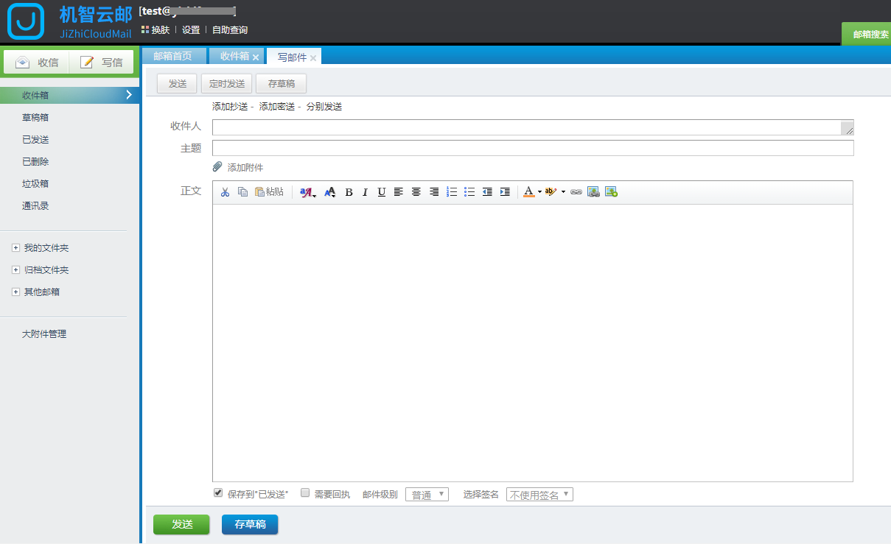Click the paperclip add attachment icon
Screen dimensions: 891x544
(217, 167)
